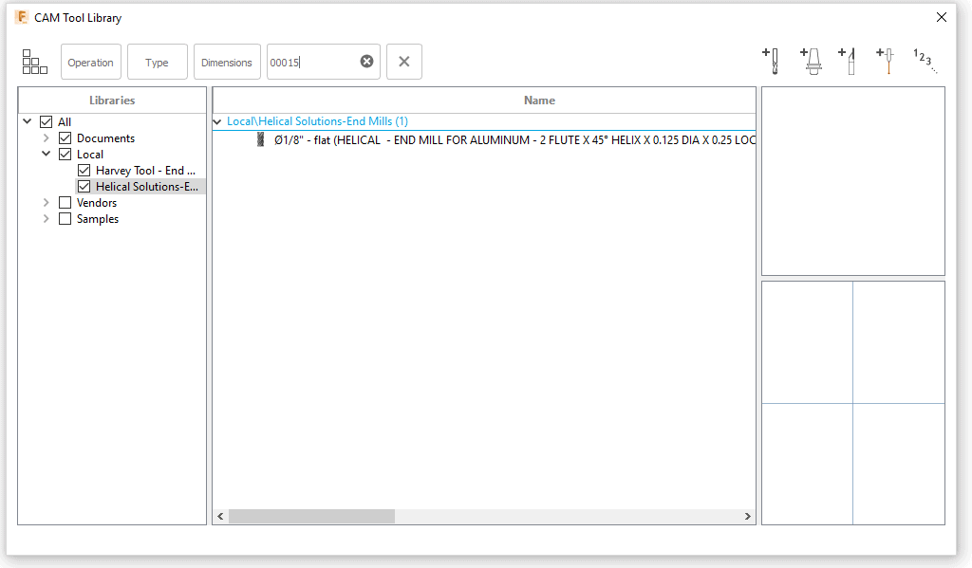
Task: Renumber tools with the 123 icon
Action: point(925,62)
